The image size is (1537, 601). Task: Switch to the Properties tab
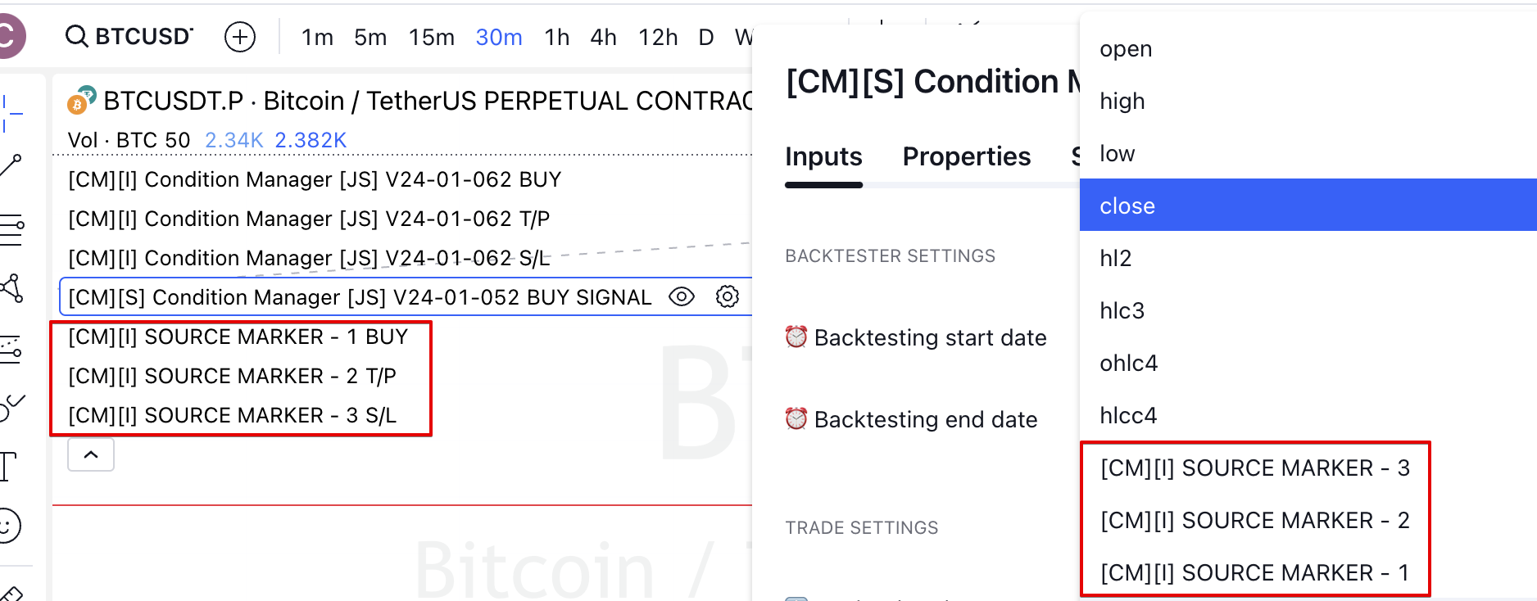pyautogui.click(x=966, y=156)
